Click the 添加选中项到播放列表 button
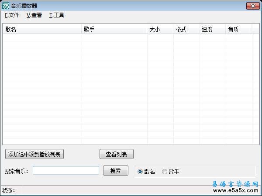 point(34,154)
